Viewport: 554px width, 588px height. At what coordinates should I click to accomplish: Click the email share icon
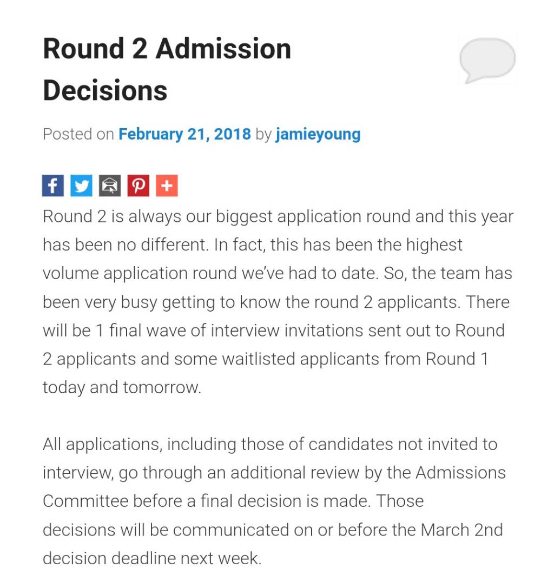(110, 186)
